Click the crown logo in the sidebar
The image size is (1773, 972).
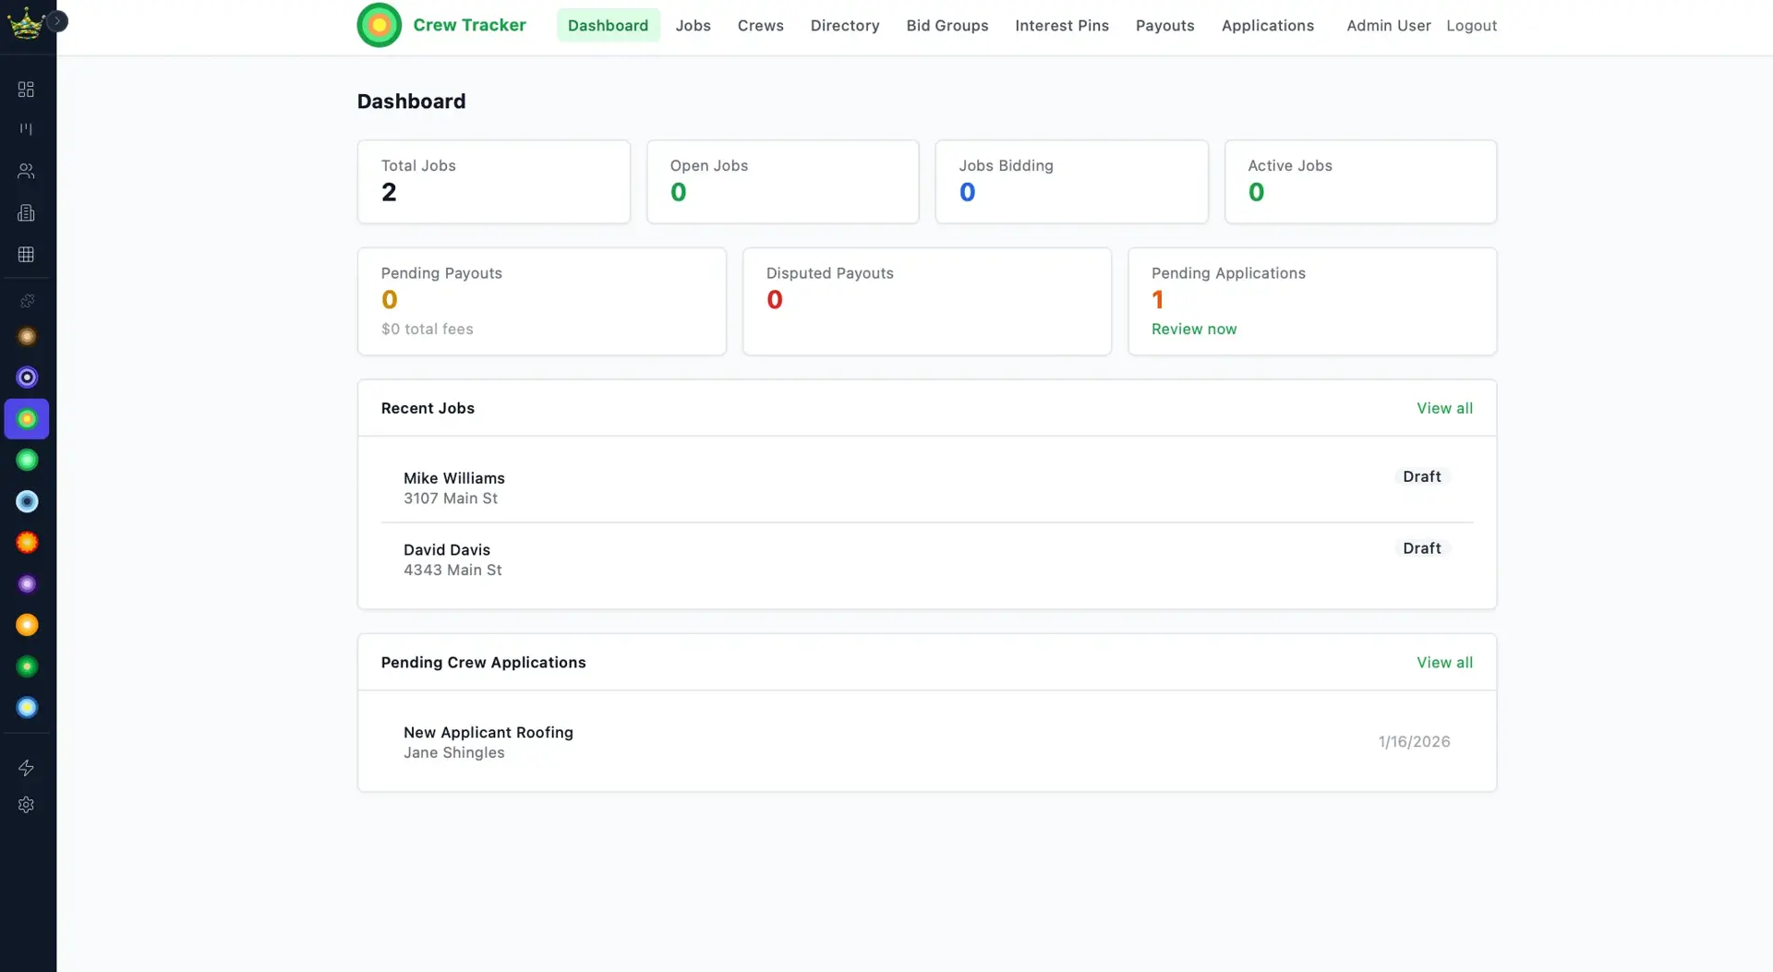click(x=25, y=24)
